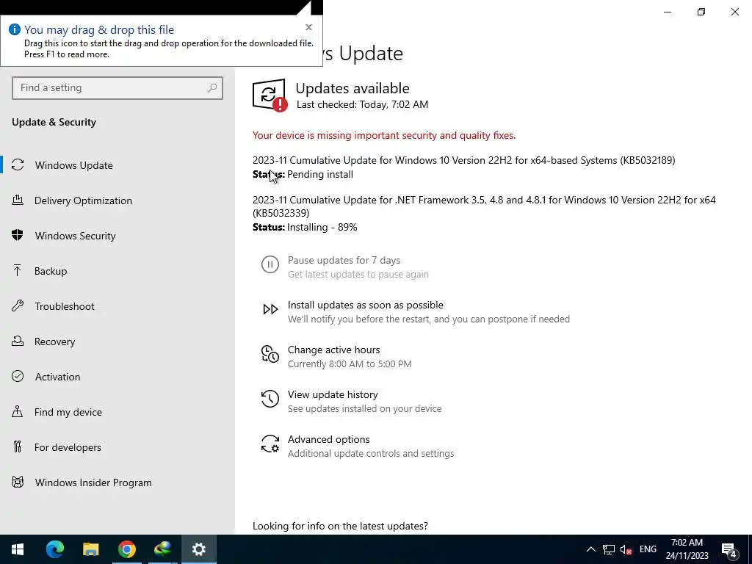Click the ENG language indicator

[648, 549]
